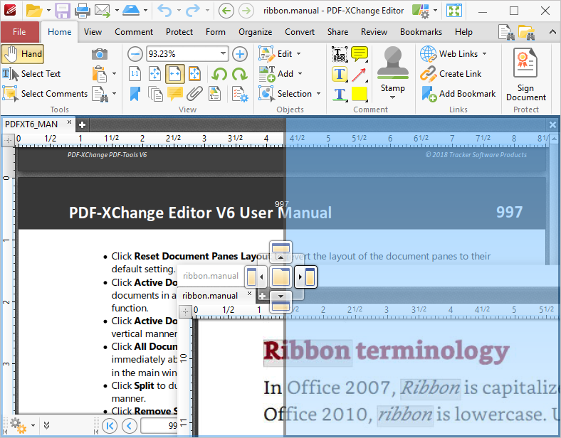Switch to the Protect ribbon tab
The width and height of the screenshot is (561, 438).
179,32
